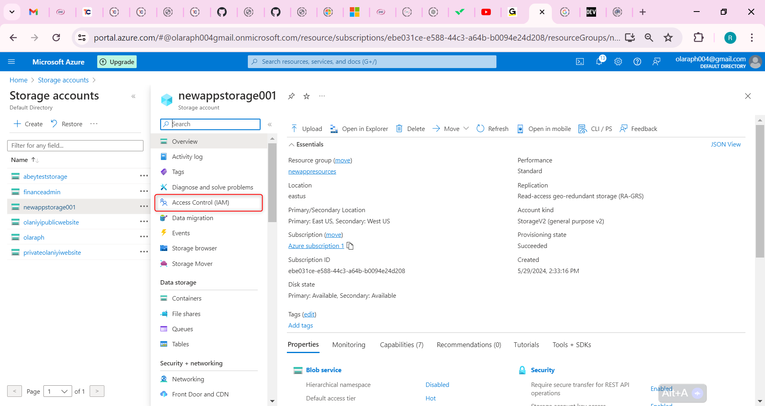Open the page number dropdown

(x=58, y=391)
